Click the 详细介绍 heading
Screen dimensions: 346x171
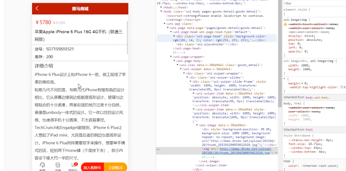44,66
